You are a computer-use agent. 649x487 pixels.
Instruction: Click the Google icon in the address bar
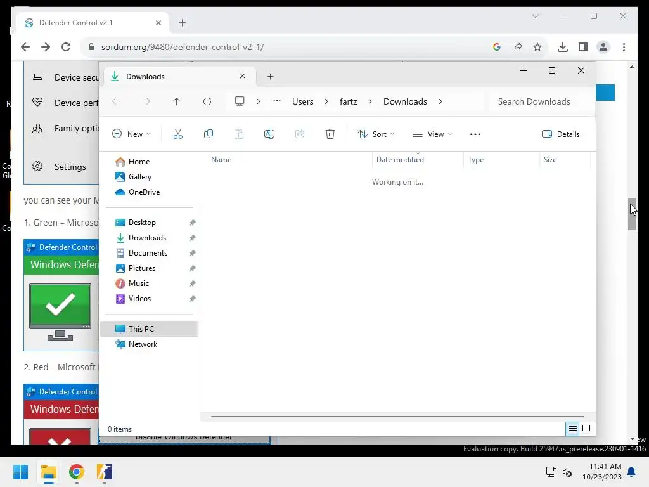pos(497,47)
